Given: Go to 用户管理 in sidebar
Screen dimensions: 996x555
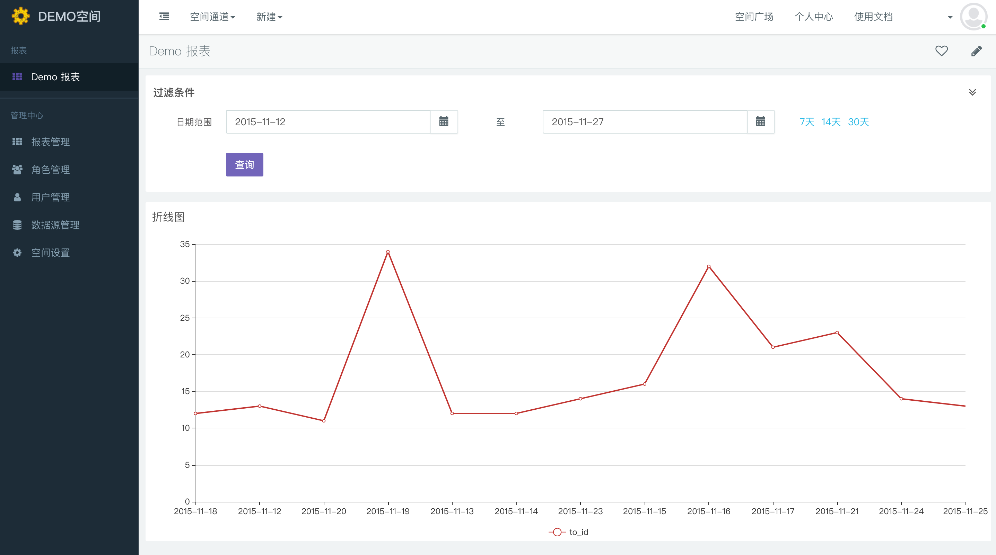Looking at the screenshot, I should coord(69,197).
